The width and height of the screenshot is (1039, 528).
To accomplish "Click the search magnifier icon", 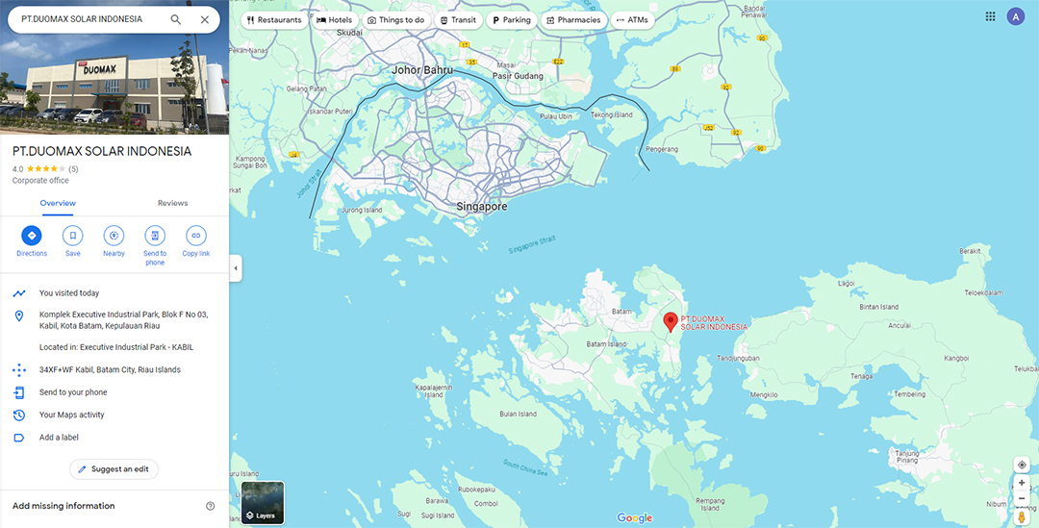I will click(176, 20).
